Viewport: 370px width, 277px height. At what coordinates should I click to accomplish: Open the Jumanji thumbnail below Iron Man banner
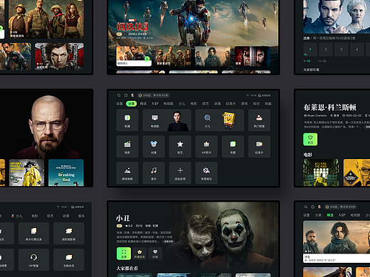click(174, 56)
